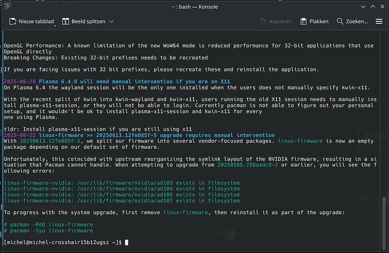
Task: Expand the Nieuw tabblad small dropdown arrow
Action: pos(55,25)
